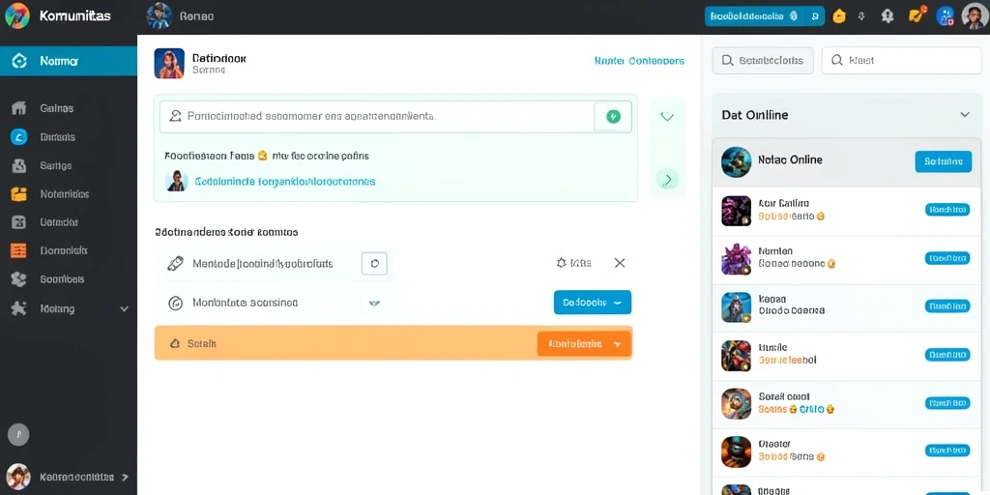Click the green circular right-arrow button
Screen dimensions: 990x495
pos(667,179)
